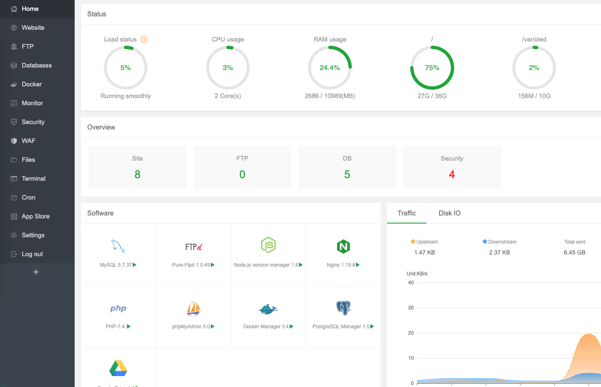
Task: Select the Traffic tab
Action: 406,213
